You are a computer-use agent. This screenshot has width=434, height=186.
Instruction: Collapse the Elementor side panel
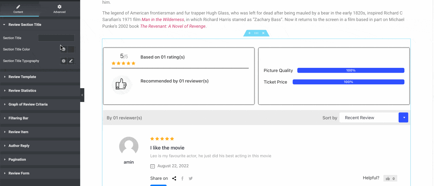(x=82, y=95)
